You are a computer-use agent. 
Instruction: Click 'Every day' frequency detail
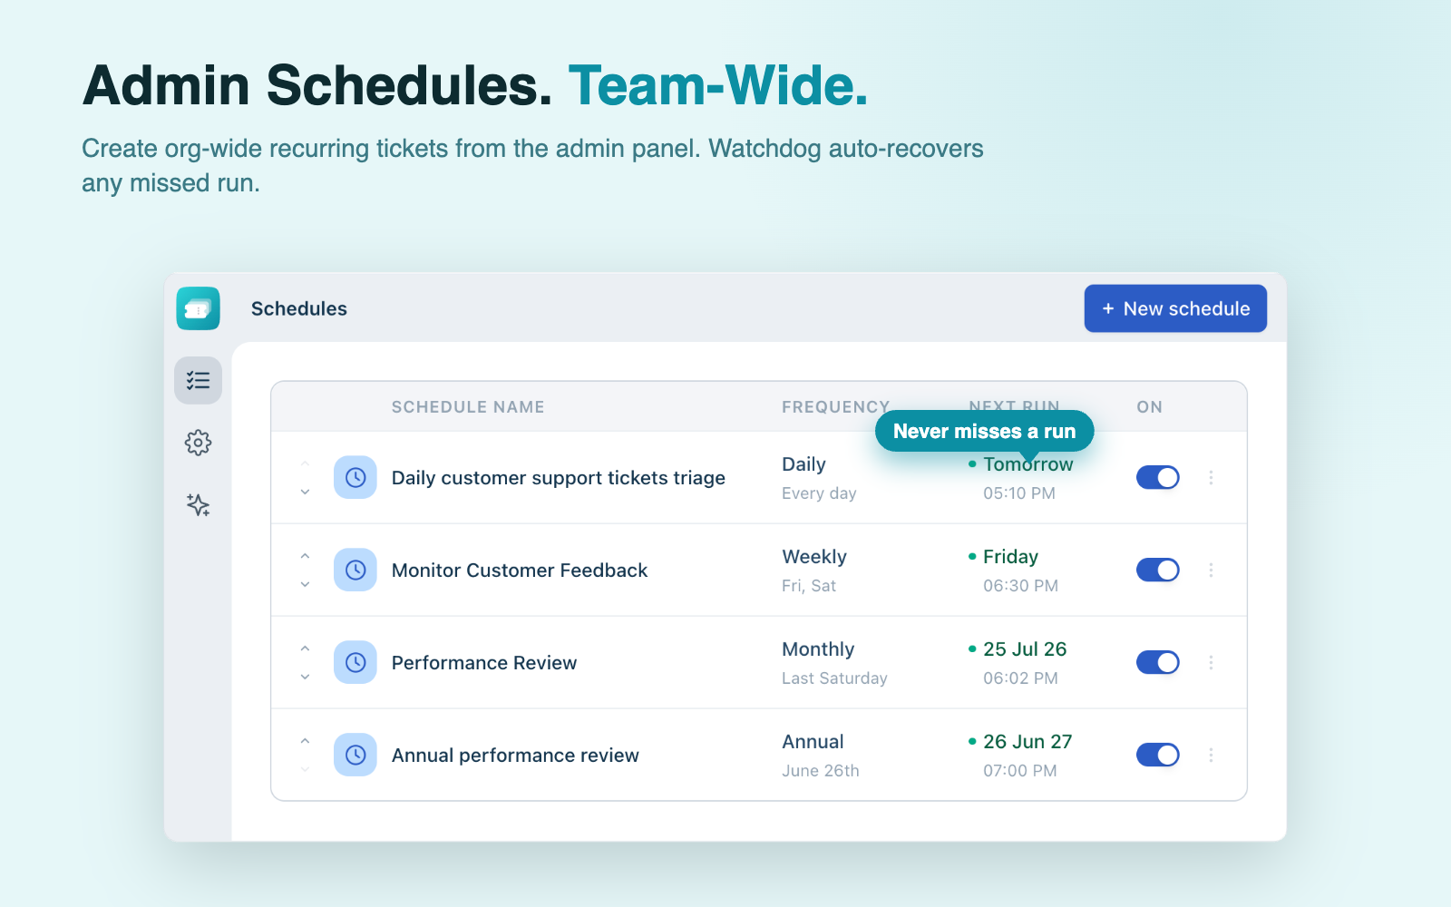coord(819,493)
